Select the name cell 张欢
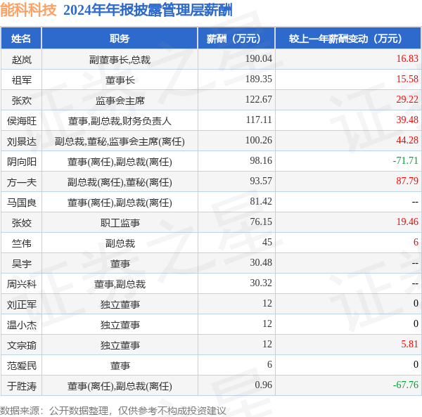Screen dimensions: 422x417 [22, 101]
